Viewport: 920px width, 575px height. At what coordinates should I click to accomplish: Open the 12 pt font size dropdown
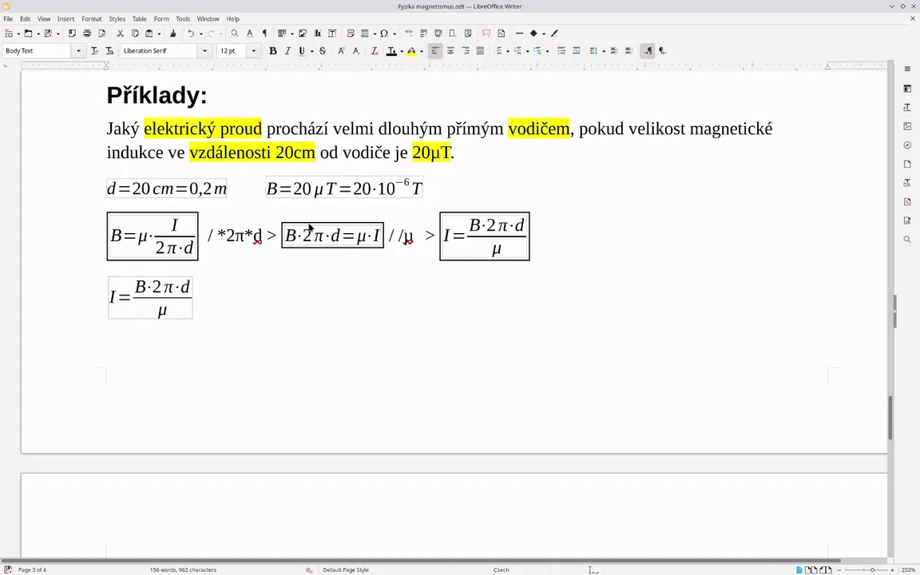pyautogui.click(x=253, y=51)
